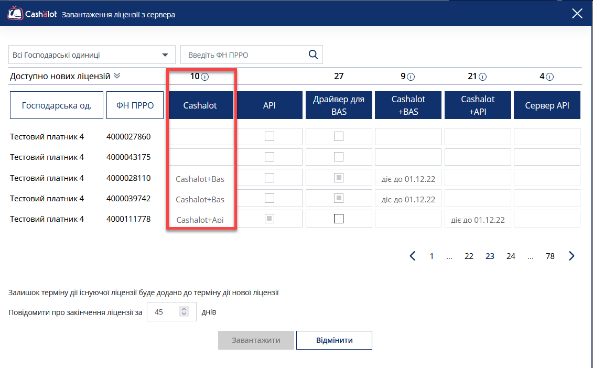593x368 pixels.
Task: Click Cashalot+Api cell for 4000111778
Action: pyautogui.click(x=200, y=220)
